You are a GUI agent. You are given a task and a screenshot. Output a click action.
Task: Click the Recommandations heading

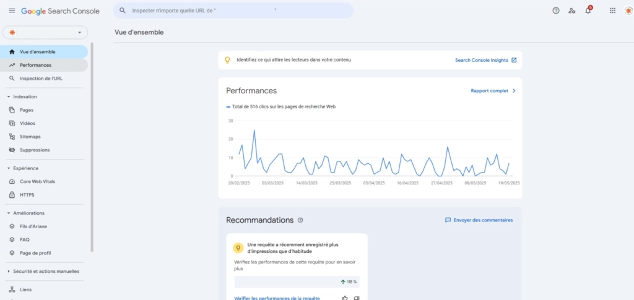click(x=259, y=220)
